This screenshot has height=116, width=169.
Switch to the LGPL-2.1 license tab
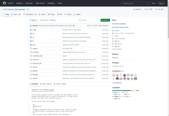(x=60, y=84)
